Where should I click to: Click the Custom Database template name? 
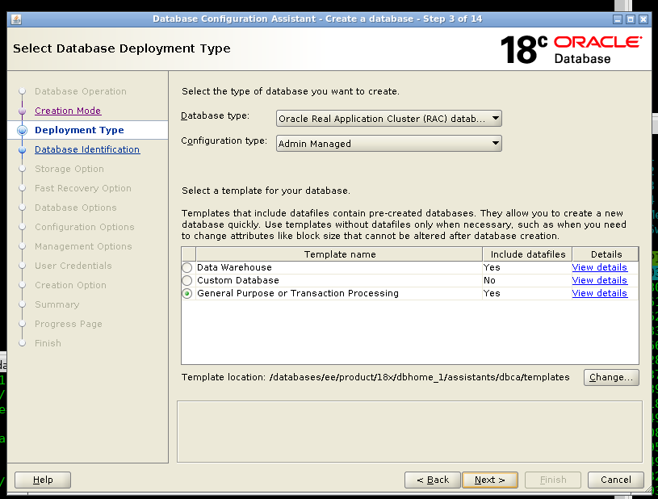(x=238, y=280)
